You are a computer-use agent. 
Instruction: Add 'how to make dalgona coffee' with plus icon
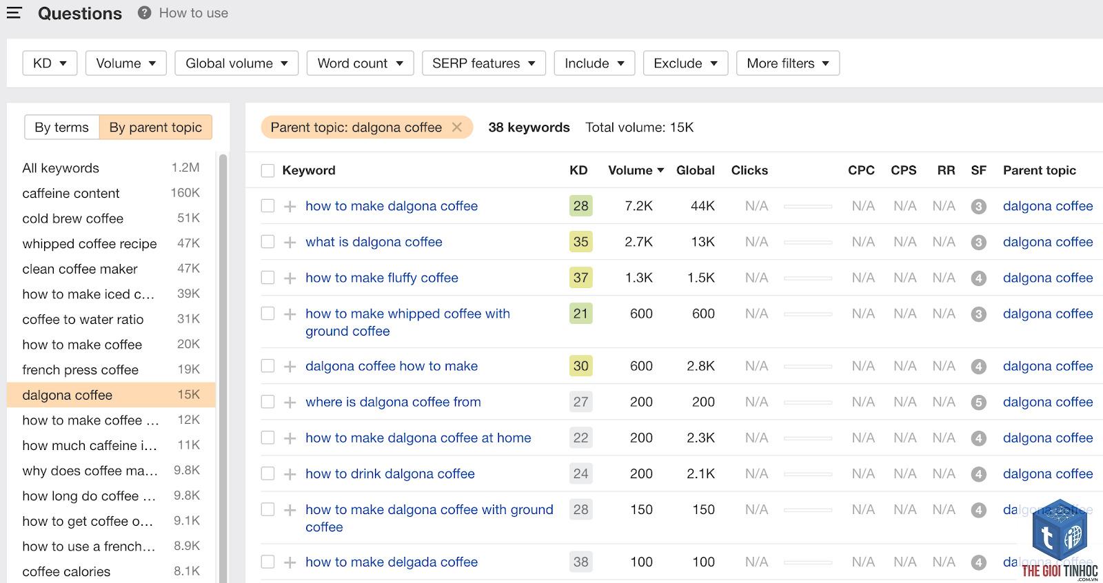tap(290, 206)
